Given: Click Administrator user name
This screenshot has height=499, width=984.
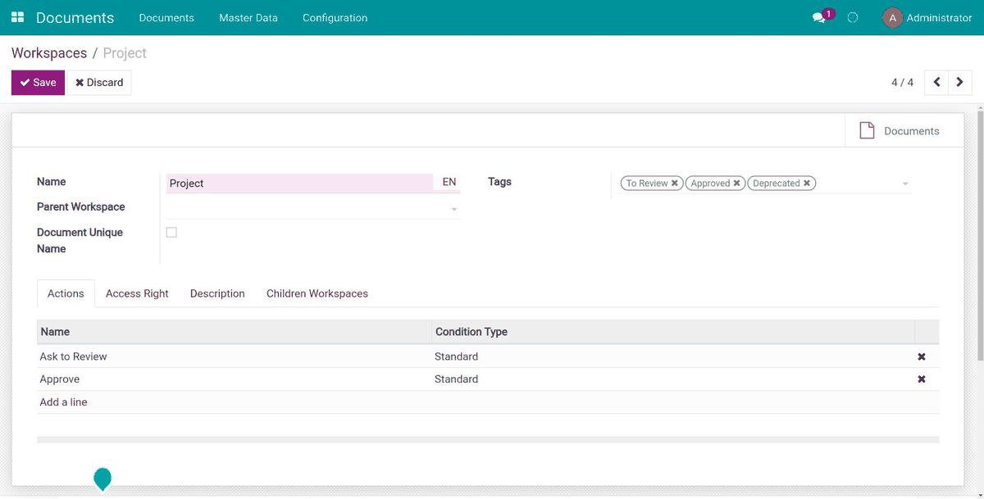Looking at the screenshot, I should pos(939,17).
